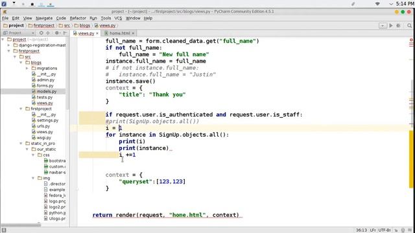Click the Hide Project panel icon
Viewport: 415px width, 233px height.
coord(65,33)
